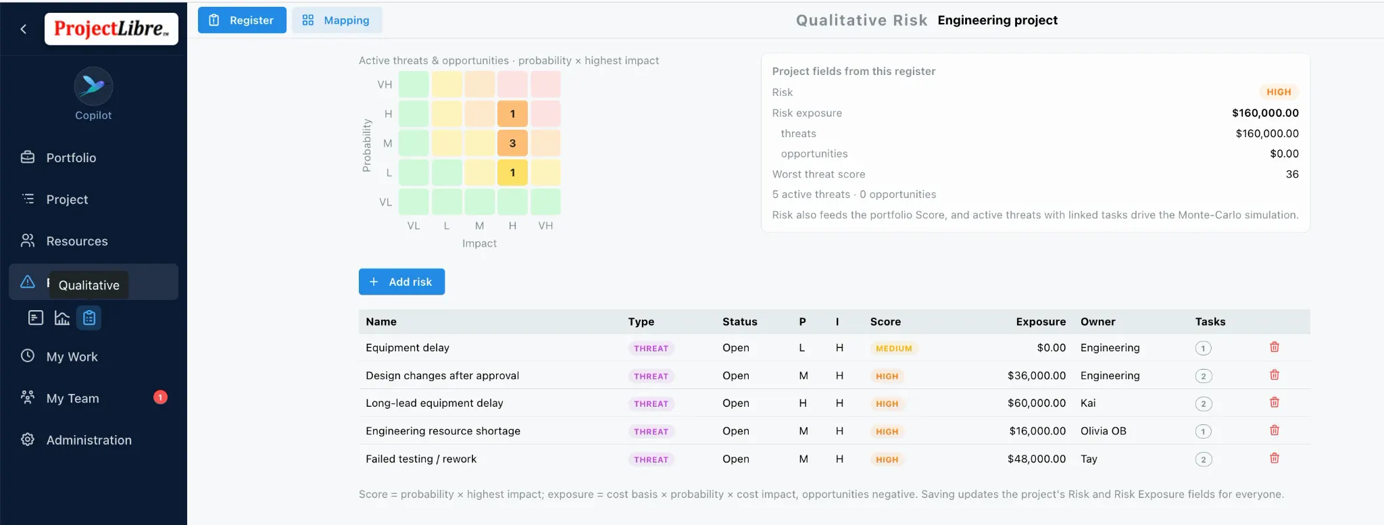
Task: Collapse the sidebar with the back chevron
Action: (24, 28)
